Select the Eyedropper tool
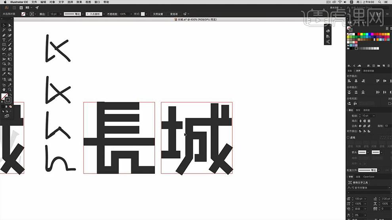 click(4, 74)
